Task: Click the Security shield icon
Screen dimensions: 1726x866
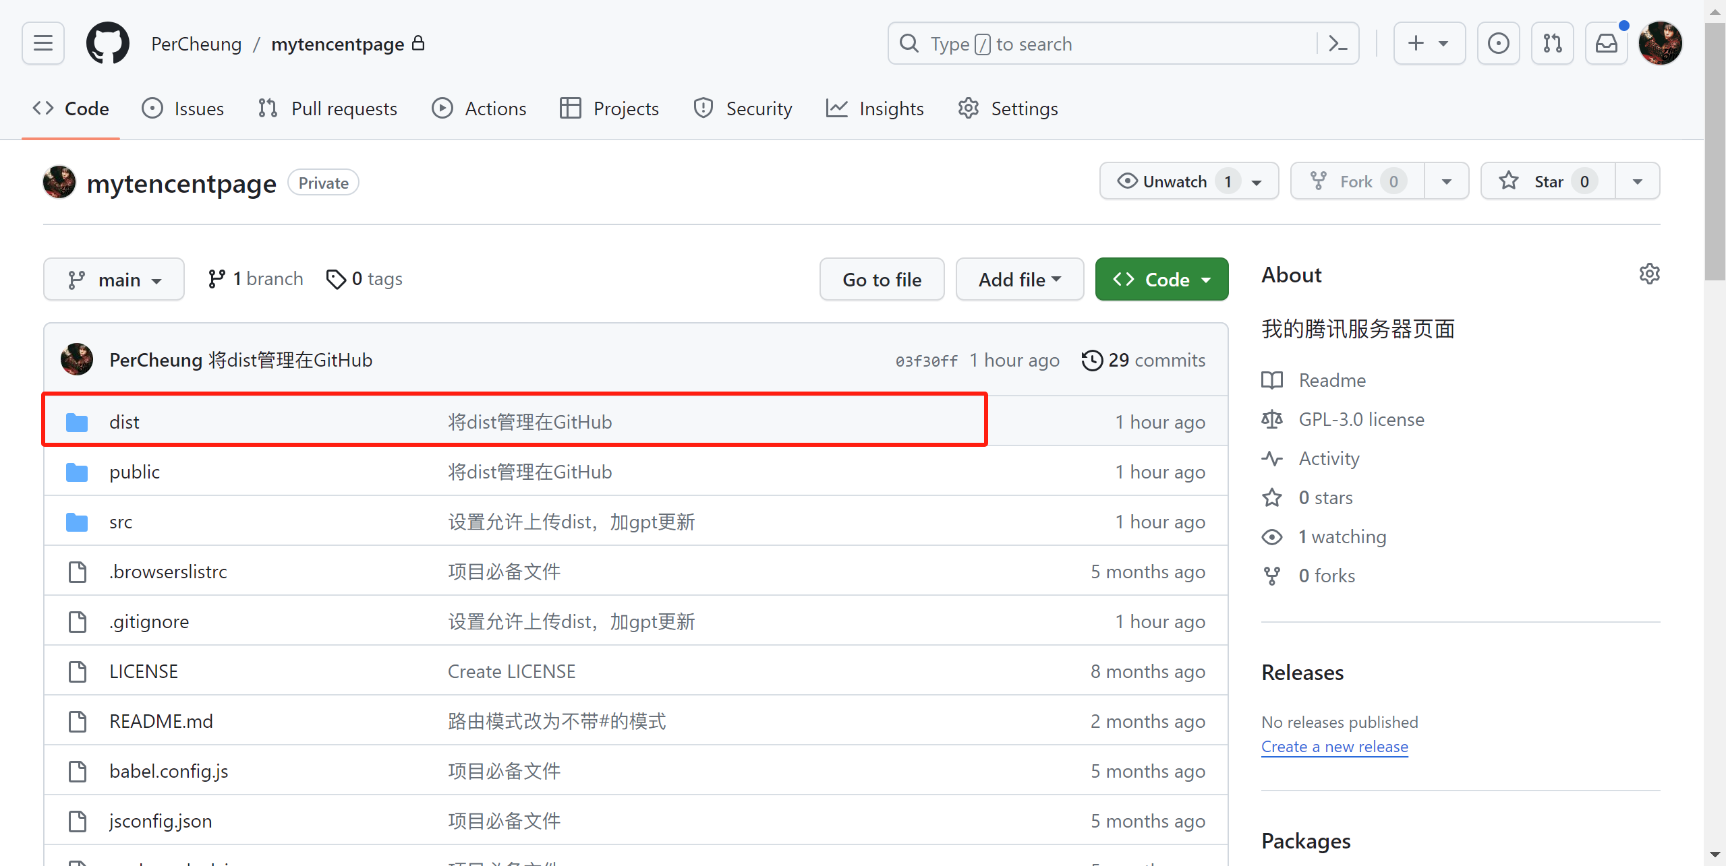Action: (703, 109)
